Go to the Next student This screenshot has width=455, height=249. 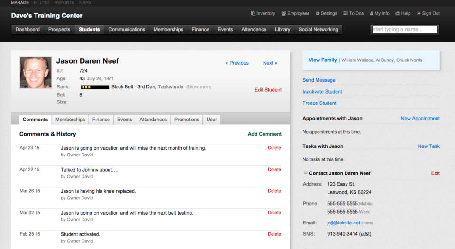tap(270, 63)
